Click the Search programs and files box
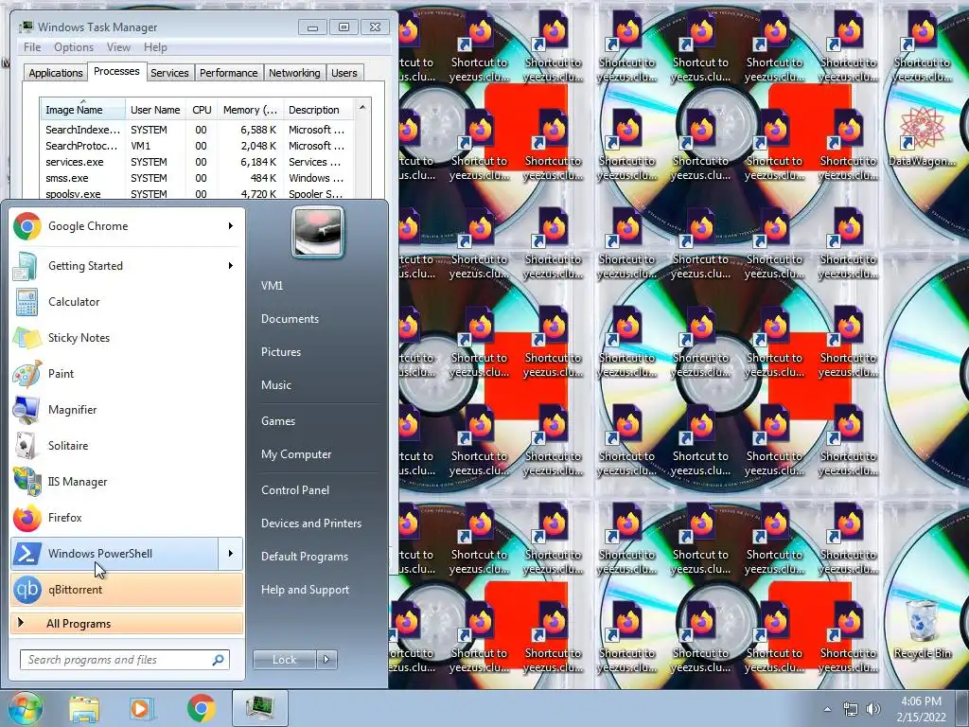 click(125, 660)
